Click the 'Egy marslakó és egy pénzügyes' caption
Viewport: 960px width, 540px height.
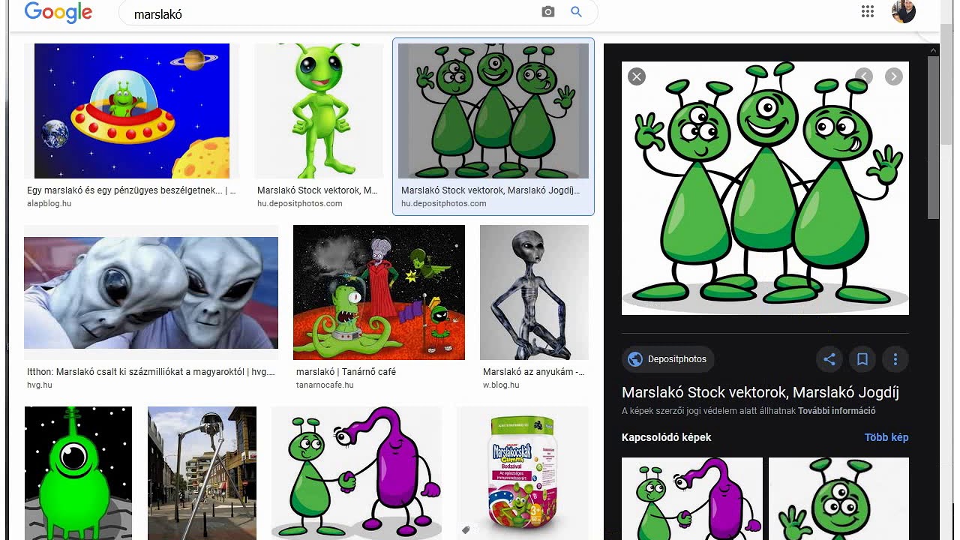click(x=131, y=190)
